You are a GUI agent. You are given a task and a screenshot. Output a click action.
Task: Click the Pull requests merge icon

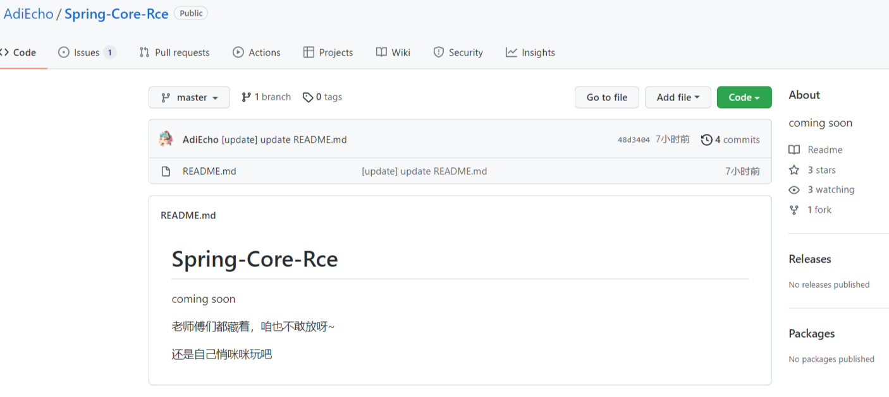(144, 52)
